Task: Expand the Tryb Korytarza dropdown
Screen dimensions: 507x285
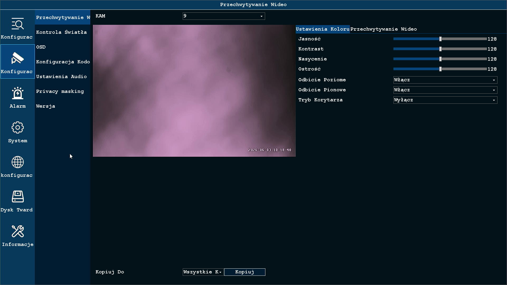Action: (445, 100)
